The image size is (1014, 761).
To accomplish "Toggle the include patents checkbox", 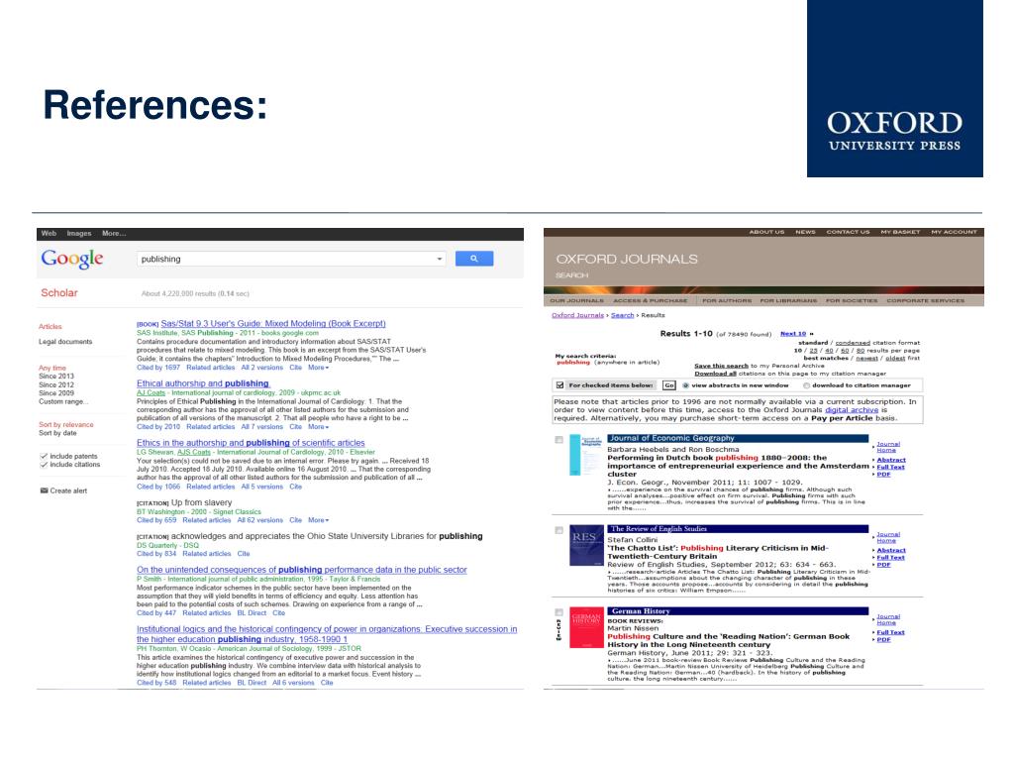I will 44,456.
